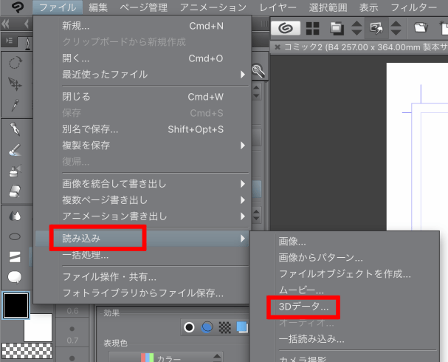Screen dimensions: 448x362
Task: Enable the black circle border effect
Action: tap(190, 327)
